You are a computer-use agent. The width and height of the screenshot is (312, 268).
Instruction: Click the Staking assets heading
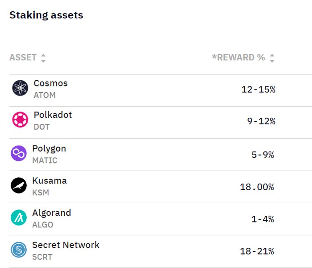tap(46, 15)
